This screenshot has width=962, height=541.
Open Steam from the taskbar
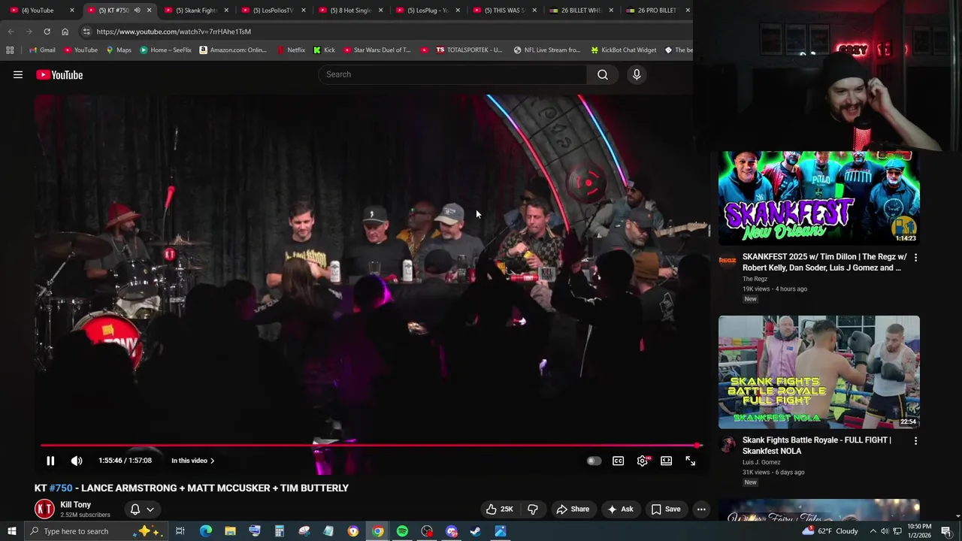(x=475, y=531)
